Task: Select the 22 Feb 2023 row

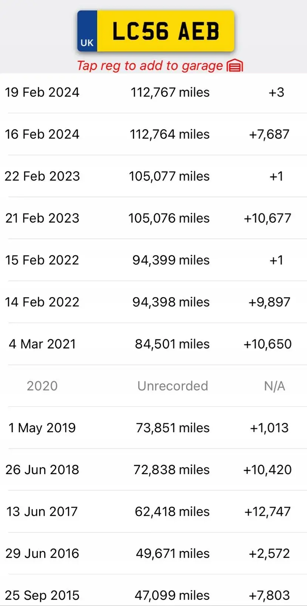Action: [x=153, y=176]
